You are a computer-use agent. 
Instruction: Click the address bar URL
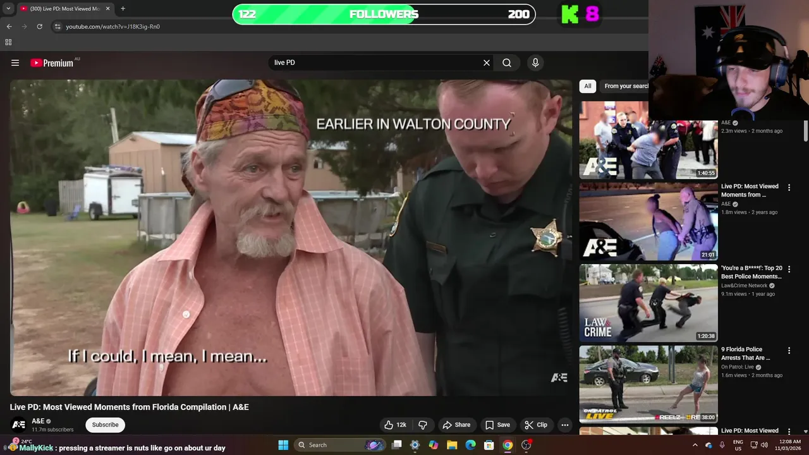coord(113,27)
